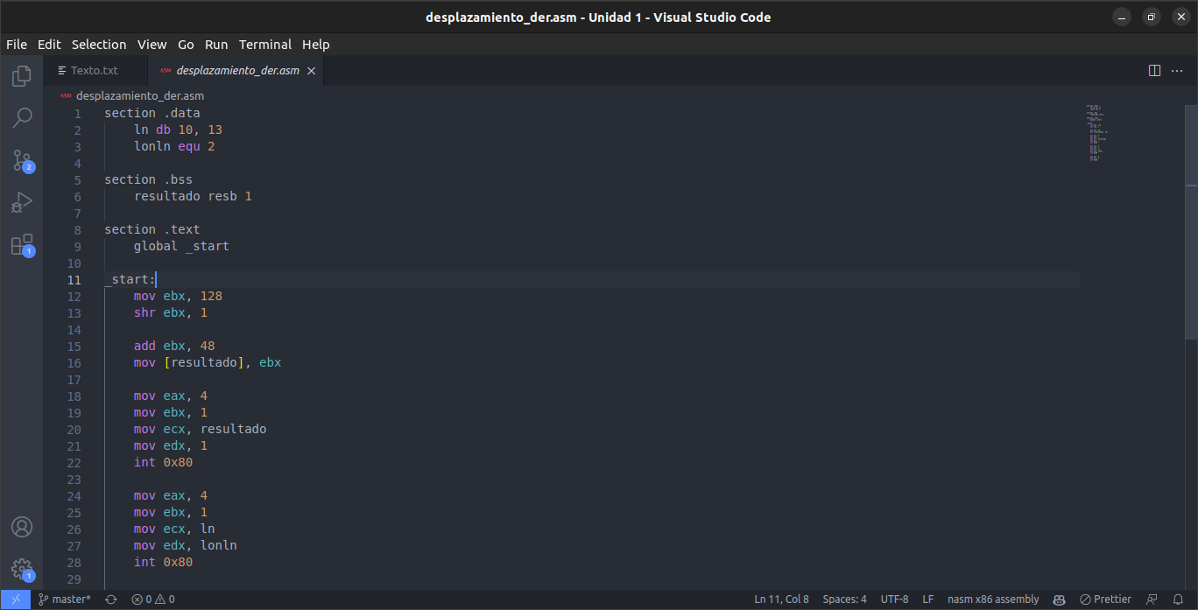This screenshot has height=610, width=1198.
Task: Click the master* branch indicator
Action: [x=64, y=599]
